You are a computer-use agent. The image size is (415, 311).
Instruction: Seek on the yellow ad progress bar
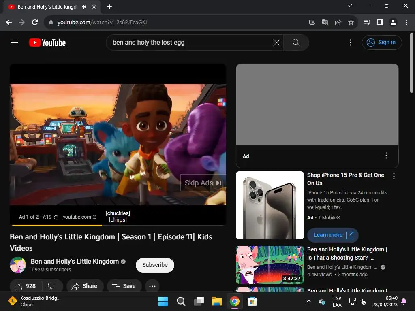click(118, 225)
